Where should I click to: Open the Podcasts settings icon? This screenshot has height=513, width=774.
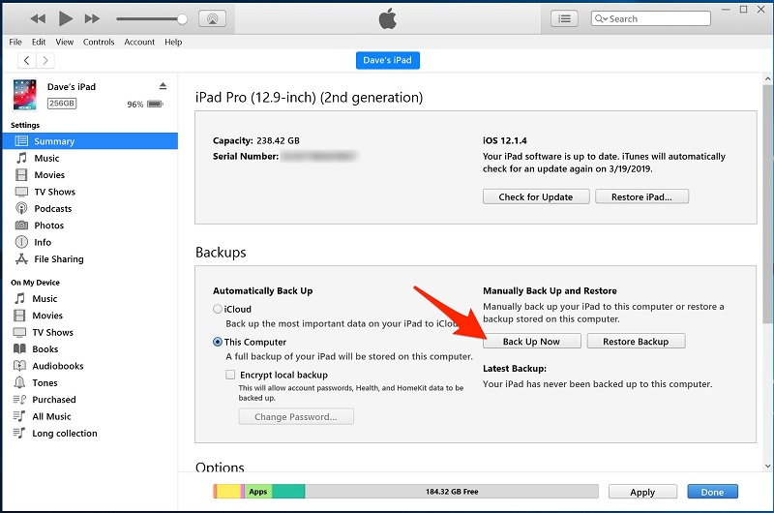[x=21, y=208]
